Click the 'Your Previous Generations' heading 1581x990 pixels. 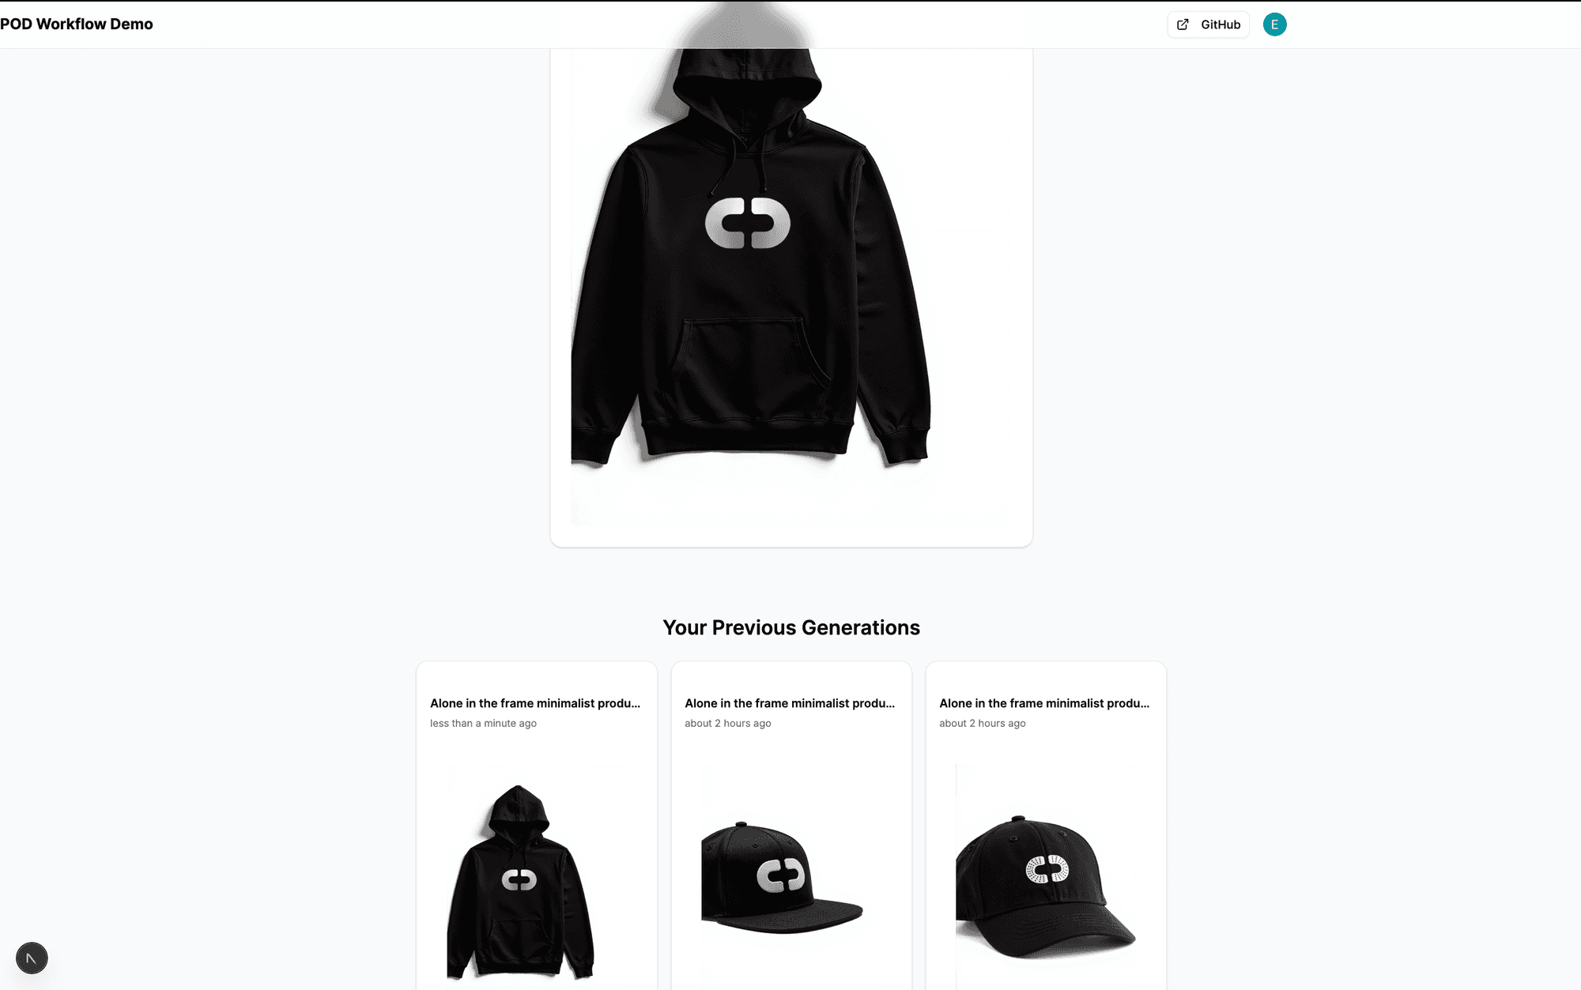(x=791, y=627)
